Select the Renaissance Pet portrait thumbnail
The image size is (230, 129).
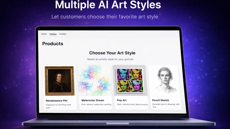point(60,81)
